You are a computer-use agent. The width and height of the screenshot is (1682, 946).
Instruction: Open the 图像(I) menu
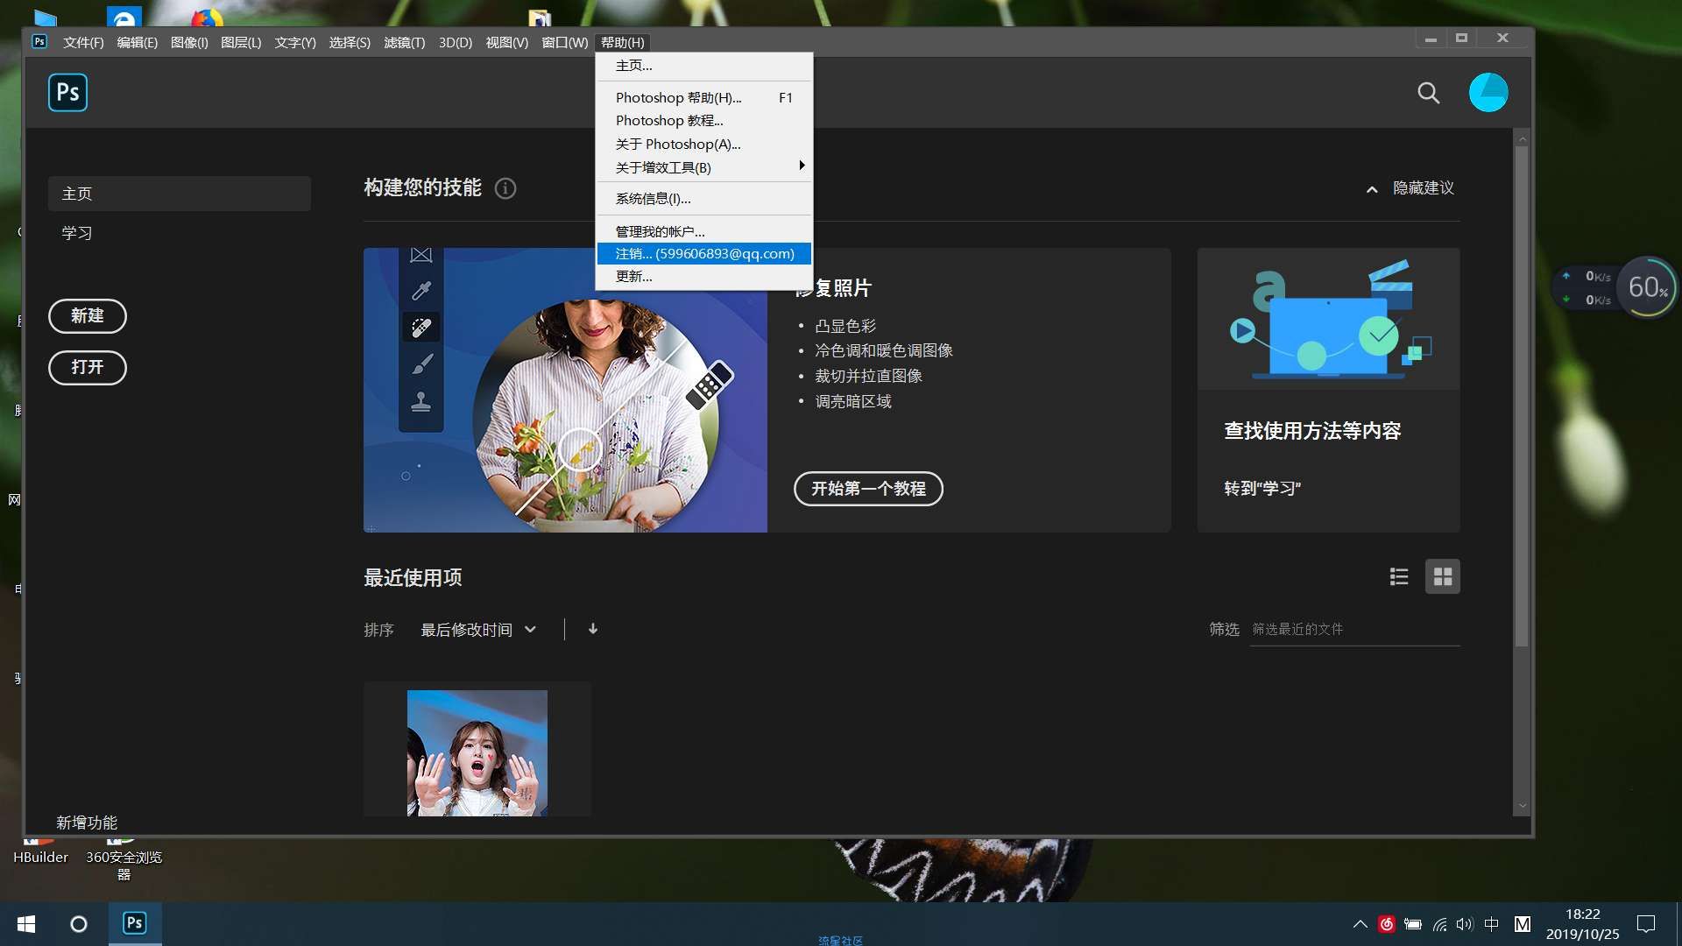(x=189, y=42)
